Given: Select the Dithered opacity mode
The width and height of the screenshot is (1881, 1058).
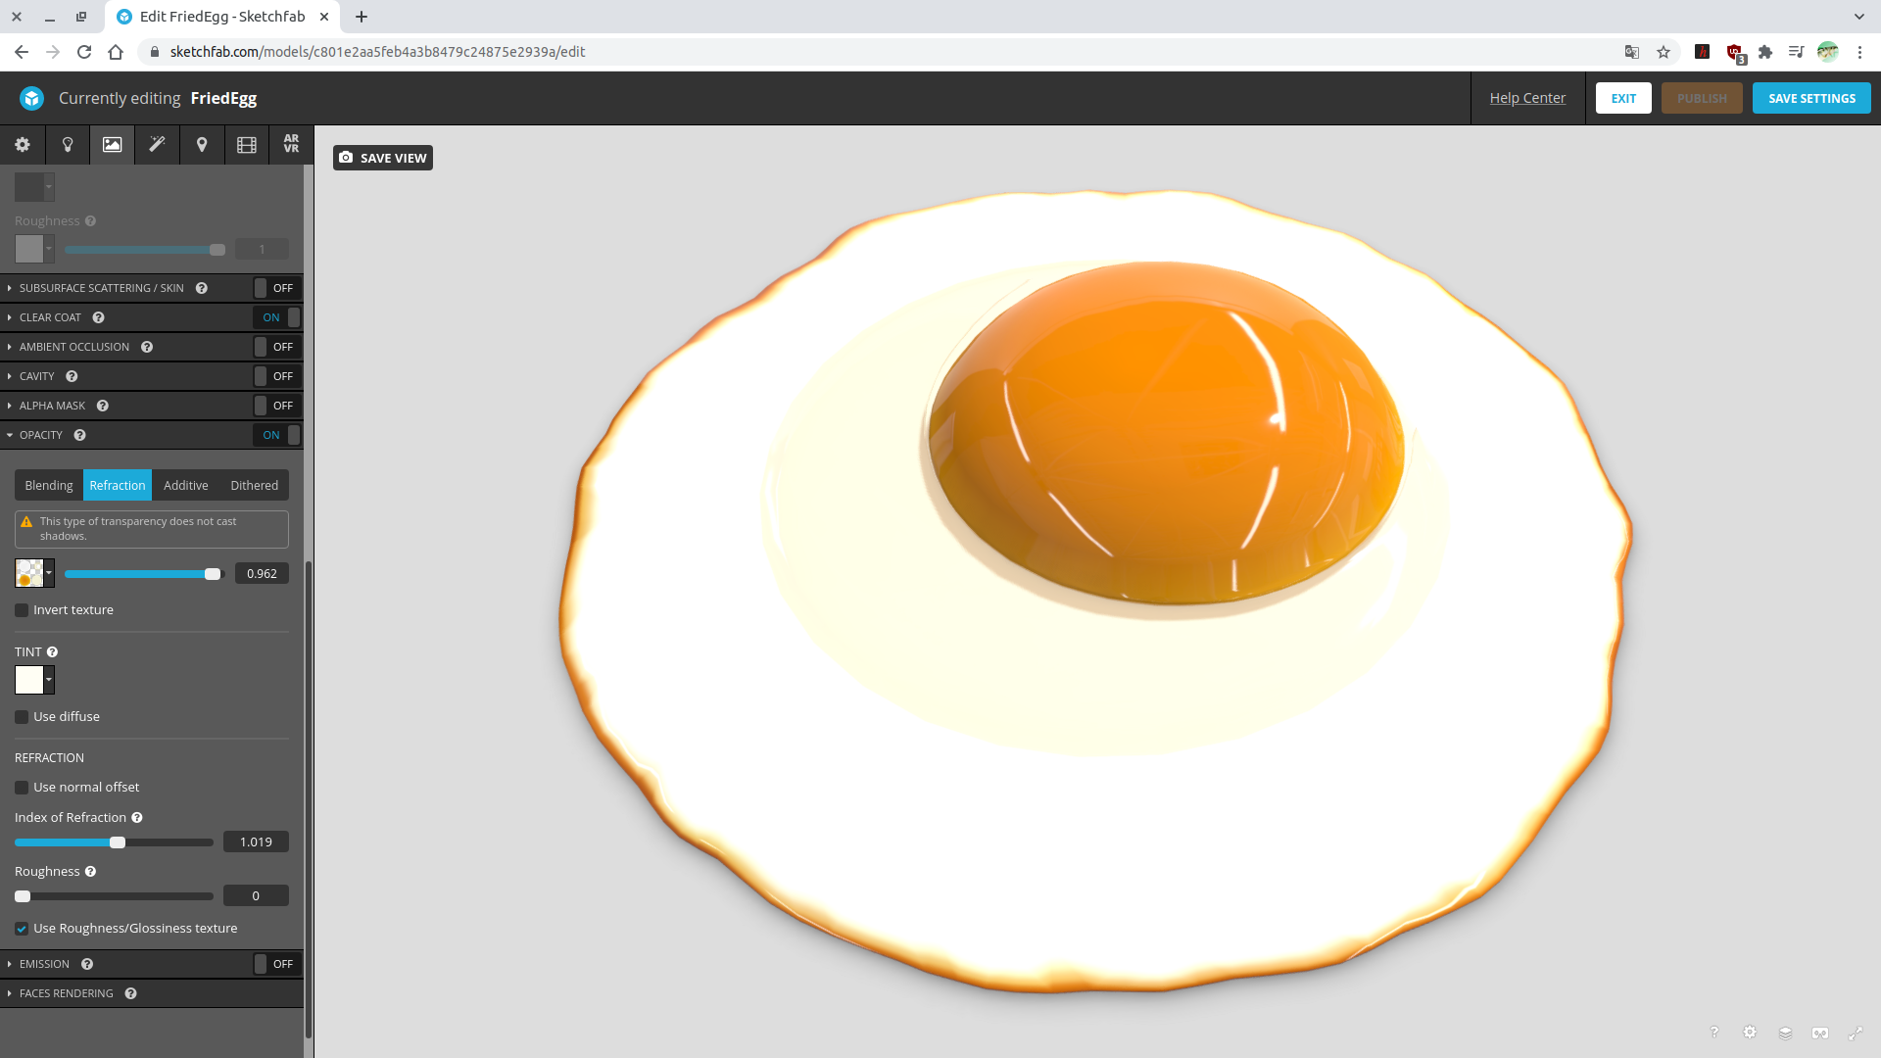Looking at the screenshot, I should (254, 486).
